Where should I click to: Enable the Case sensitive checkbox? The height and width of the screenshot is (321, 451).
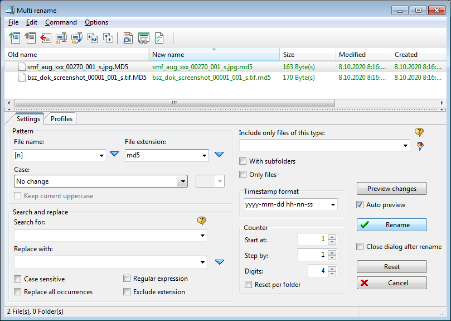click(x=17, y=279)
